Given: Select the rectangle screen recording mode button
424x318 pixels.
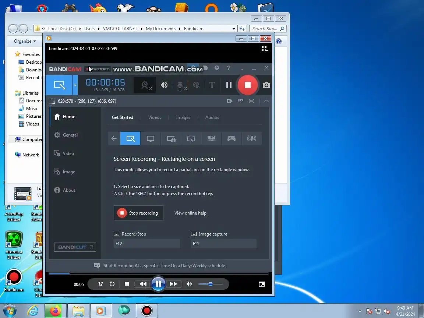Looking at the screenshot, I should click(x=59, y=85).
